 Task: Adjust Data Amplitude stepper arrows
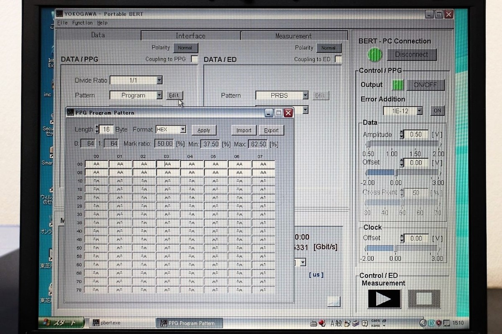(402, 134)
